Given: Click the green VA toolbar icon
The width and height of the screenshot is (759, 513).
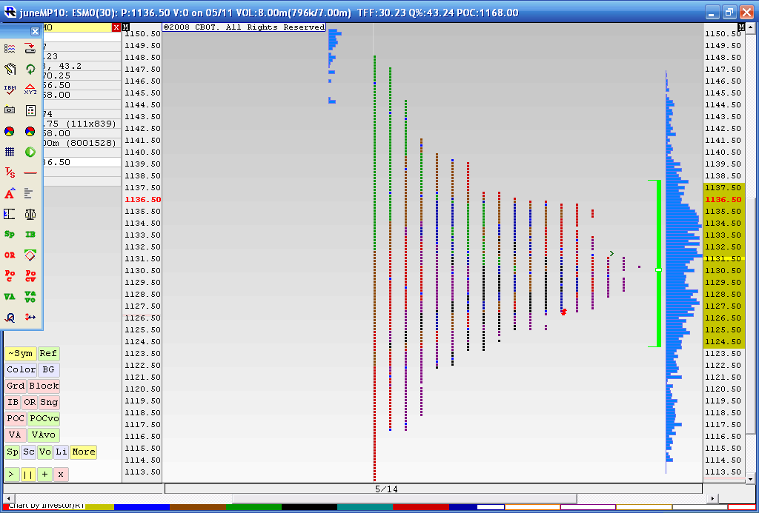Looking at the screenshot, I should click(10, 296).
